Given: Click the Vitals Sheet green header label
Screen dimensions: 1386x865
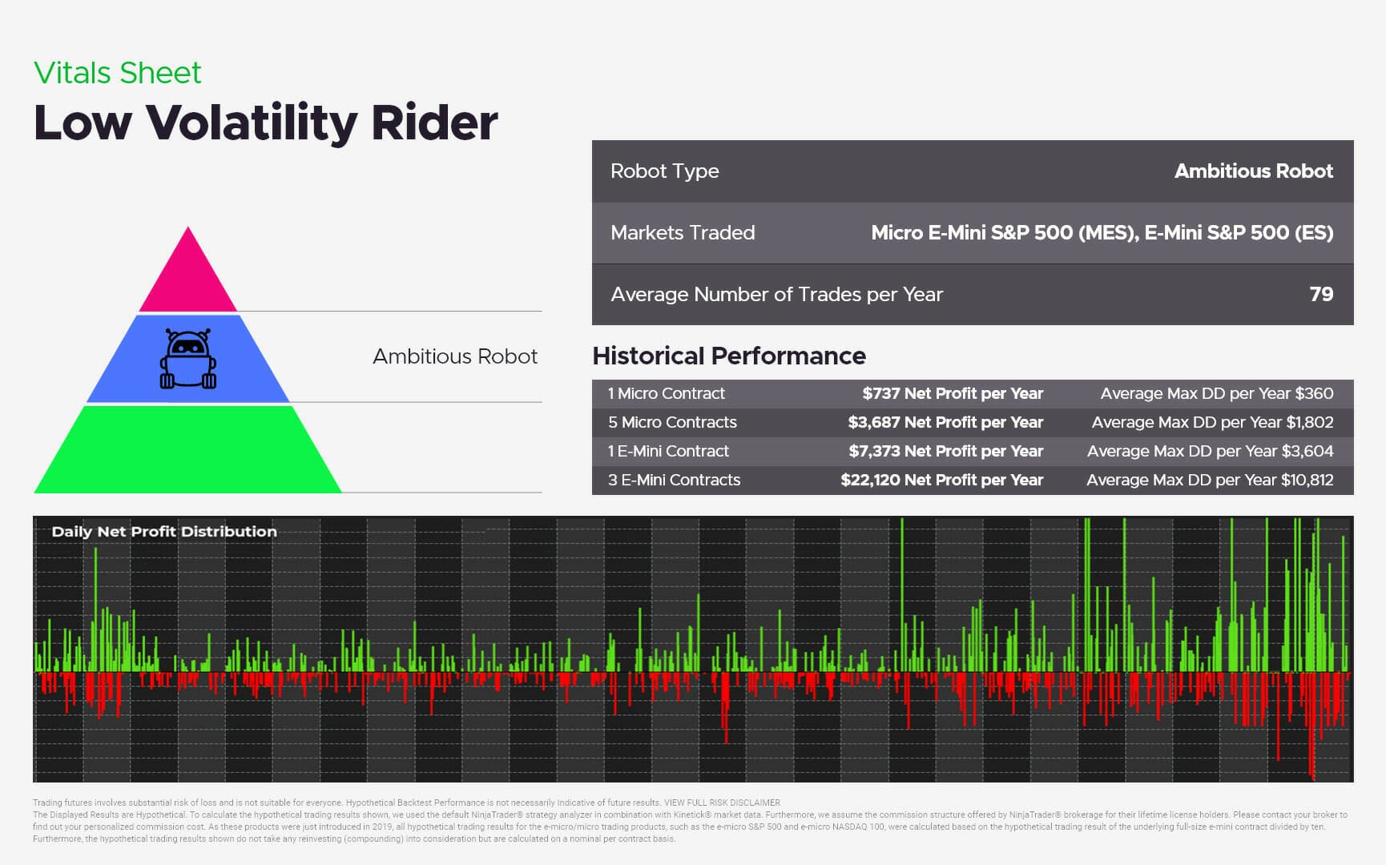Looking at the screenshot, I should coord(117,72).
